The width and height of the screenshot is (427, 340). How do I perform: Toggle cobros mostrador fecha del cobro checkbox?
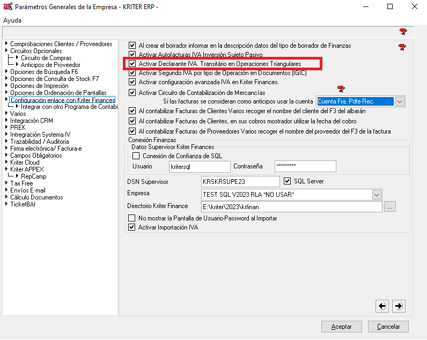(x=132, y=121)
